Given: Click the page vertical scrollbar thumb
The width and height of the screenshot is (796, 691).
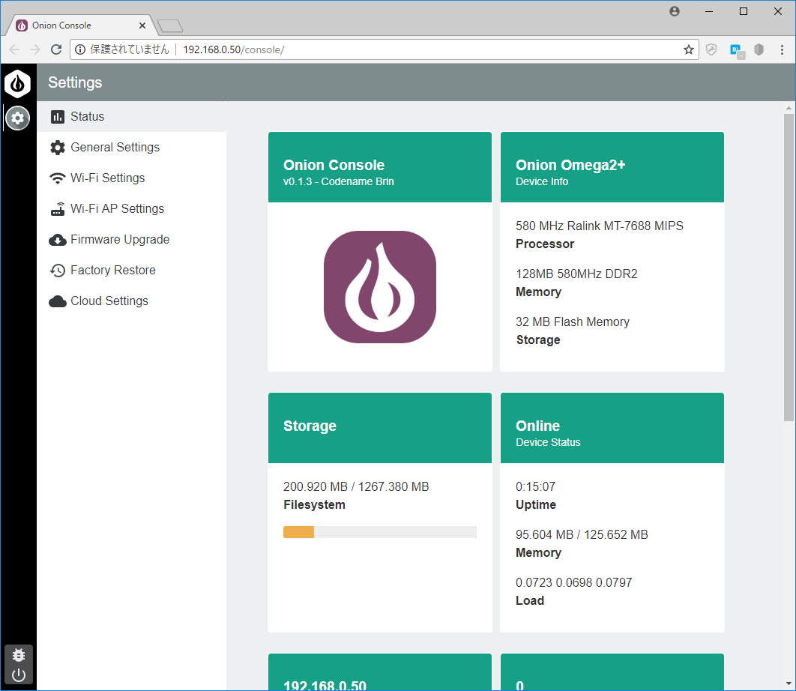Looking at the screenshot, I should tap(789, 268).
